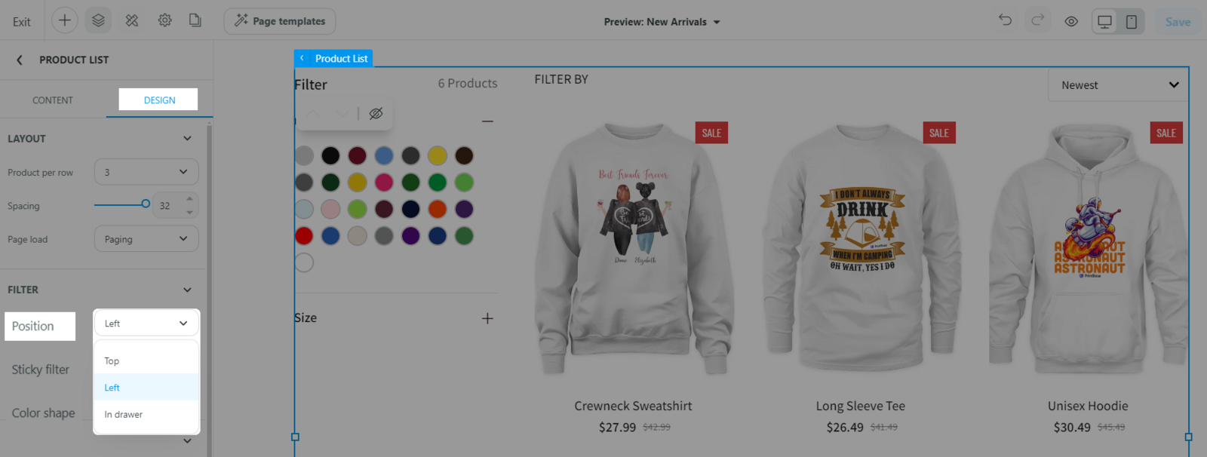Switch to mobile device preview icon
Viewport: 1207px width, 457px height.
pos(1132,21)
